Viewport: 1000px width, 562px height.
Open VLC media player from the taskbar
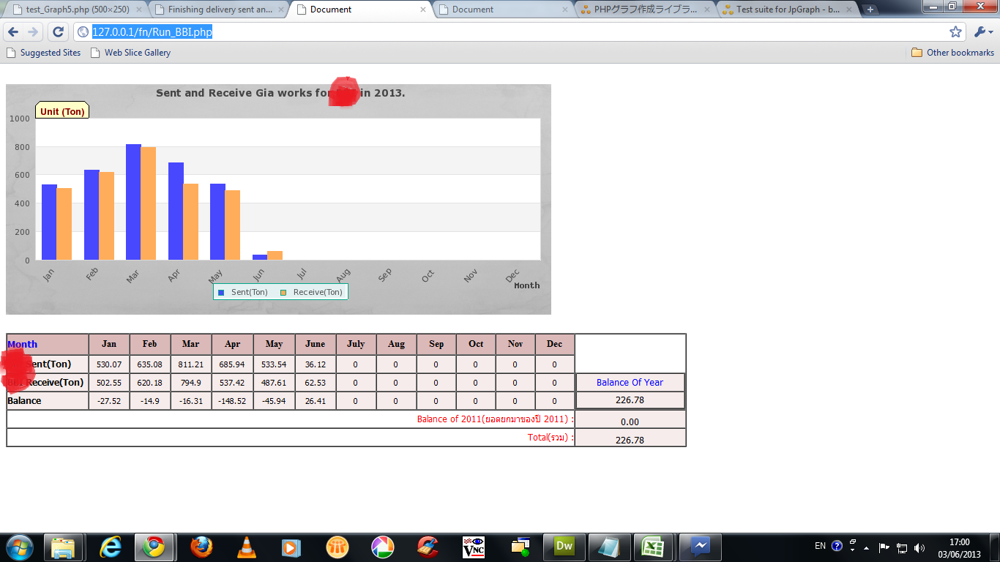246,547
